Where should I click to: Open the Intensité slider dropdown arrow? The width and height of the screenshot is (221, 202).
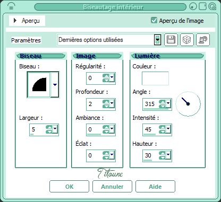[x=168, y=129]
